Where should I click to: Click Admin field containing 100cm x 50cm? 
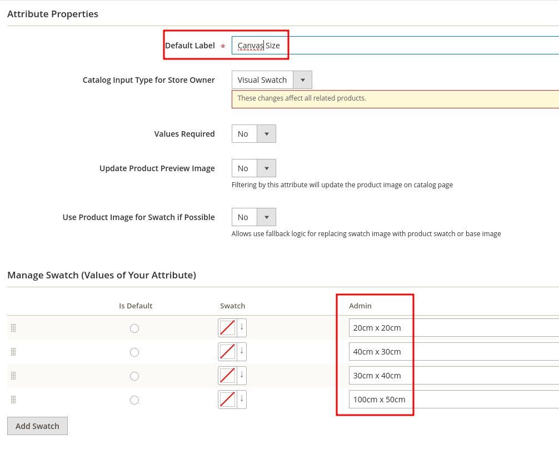(454, 400)
